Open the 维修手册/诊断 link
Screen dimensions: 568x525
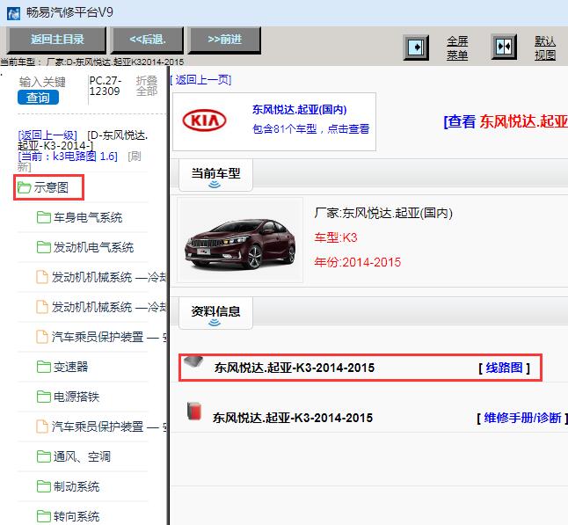pyautogui.click(x=522, y=418)
